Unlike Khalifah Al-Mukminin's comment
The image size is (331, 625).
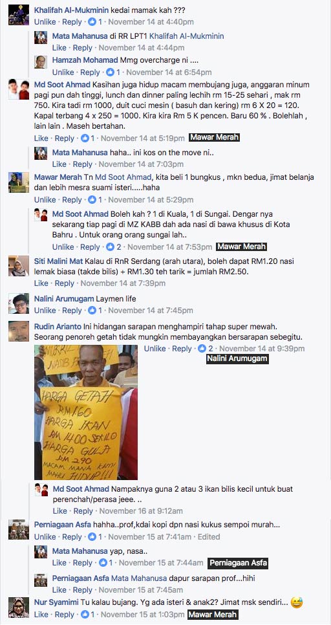(x=45, y=22)
